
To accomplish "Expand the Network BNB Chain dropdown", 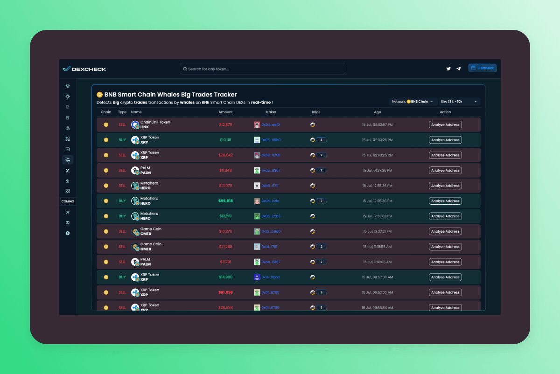I will [413, 101].
